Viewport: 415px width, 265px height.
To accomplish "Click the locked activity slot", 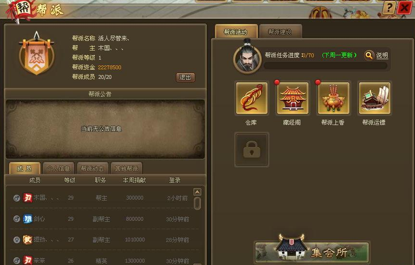I will coord(252,150).
